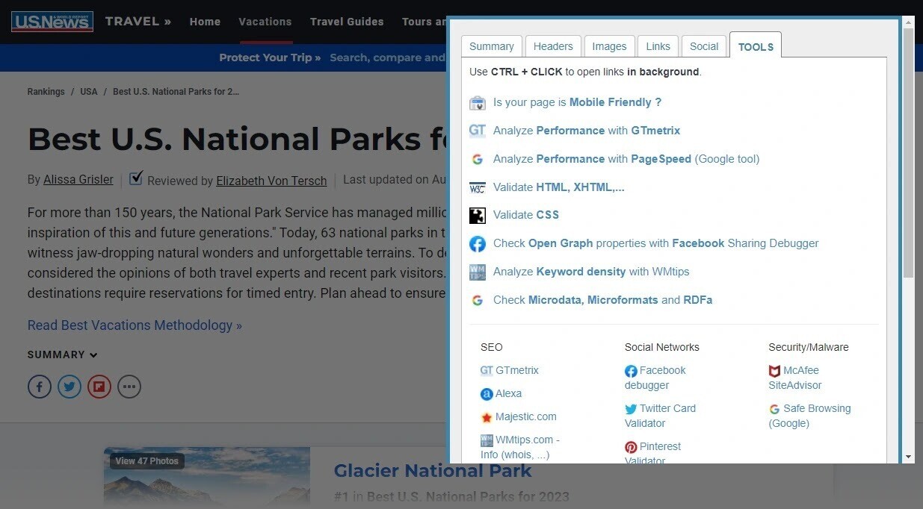Click Rankings breadcrumb link

pyautogui.click(x=46, y=92)
